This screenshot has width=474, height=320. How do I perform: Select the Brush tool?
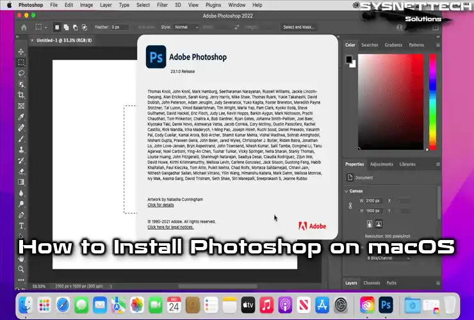pos(21,139)
